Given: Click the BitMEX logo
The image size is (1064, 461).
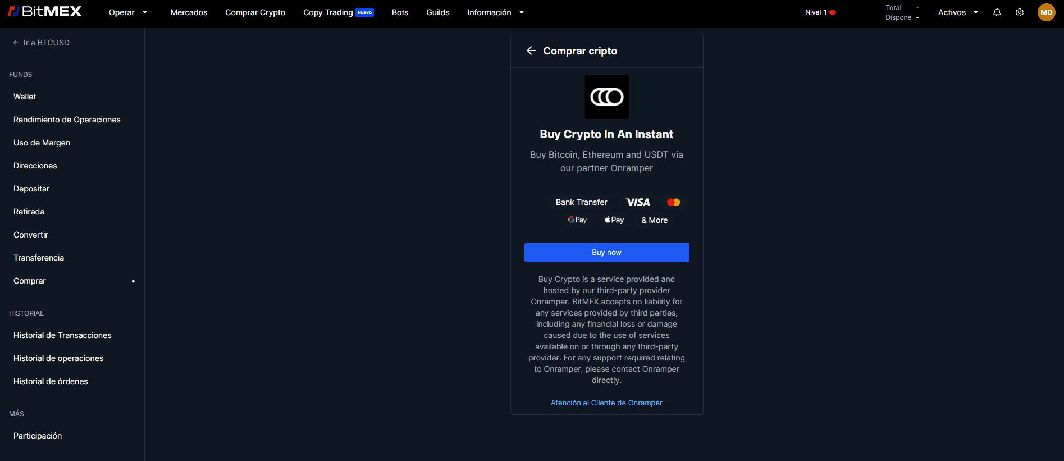Looking at the screenshot, I should click(x=44, y=11).
